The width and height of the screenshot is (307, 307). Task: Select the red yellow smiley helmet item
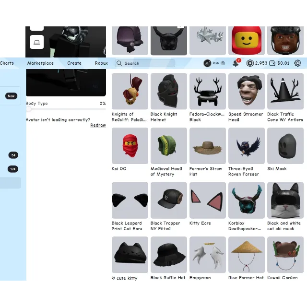(x=247, y=41)
